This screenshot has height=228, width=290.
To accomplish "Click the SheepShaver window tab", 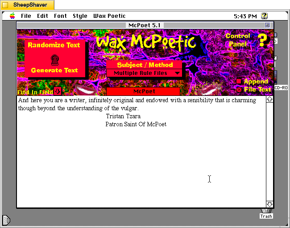I will (x=28, y=5).
